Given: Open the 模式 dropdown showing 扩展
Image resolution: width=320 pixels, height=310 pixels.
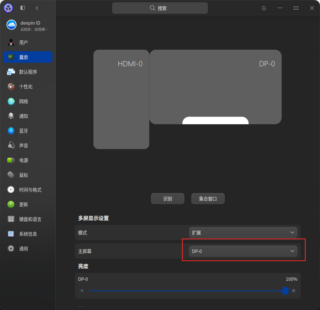Looking at the screenshot, I should (x=243, y=232).
